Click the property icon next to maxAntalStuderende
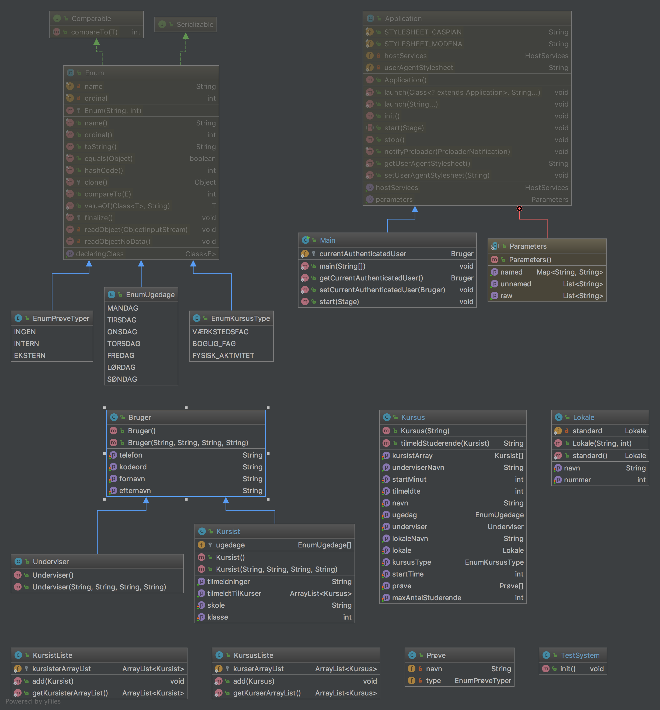660x710 pixels. 386,597
